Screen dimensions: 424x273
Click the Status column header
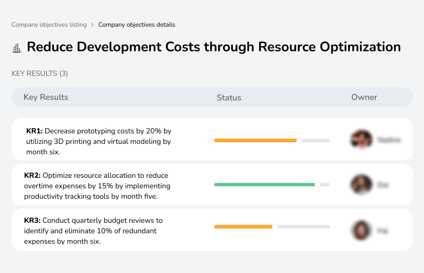229,98
